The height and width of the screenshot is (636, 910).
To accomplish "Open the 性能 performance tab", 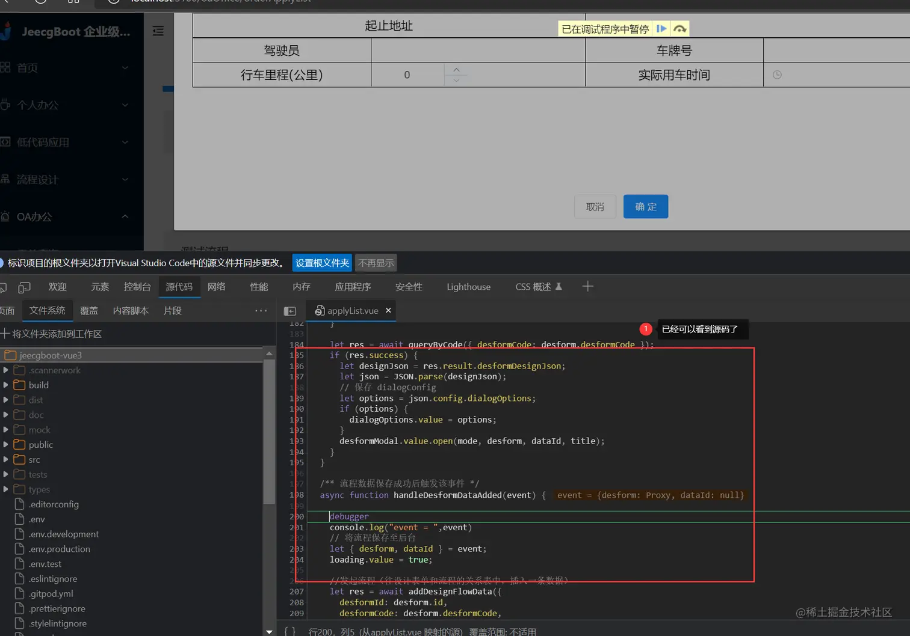I will pos(259,287).
